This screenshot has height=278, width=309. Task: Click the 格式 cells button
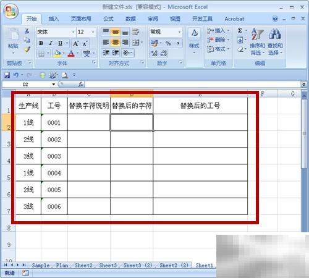(x=218, y=49)
